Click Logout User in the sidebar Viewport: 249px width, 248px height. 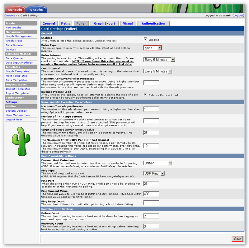point(14,119)
